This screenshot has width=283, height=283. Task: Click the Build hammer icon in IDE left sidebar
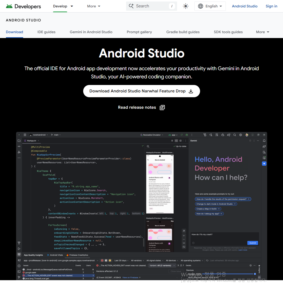tap(19, 243)
